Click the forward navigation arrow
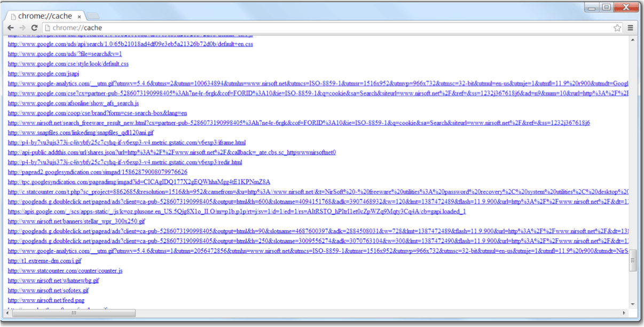Viewport: 644px width, 327px height. coord(23,27)
